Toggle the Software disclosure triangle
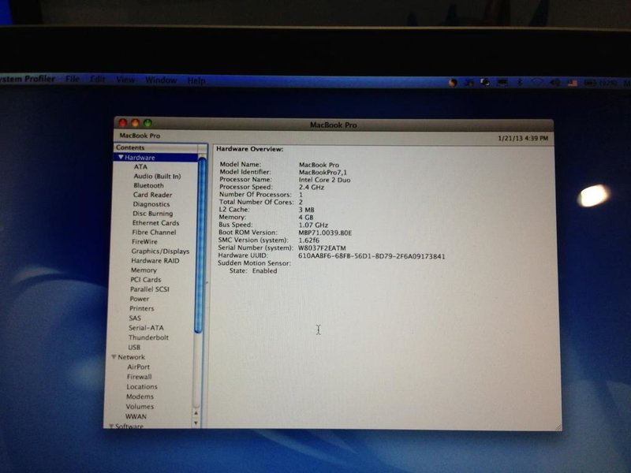This screenshot has height=473, width=631. (111, 426)
